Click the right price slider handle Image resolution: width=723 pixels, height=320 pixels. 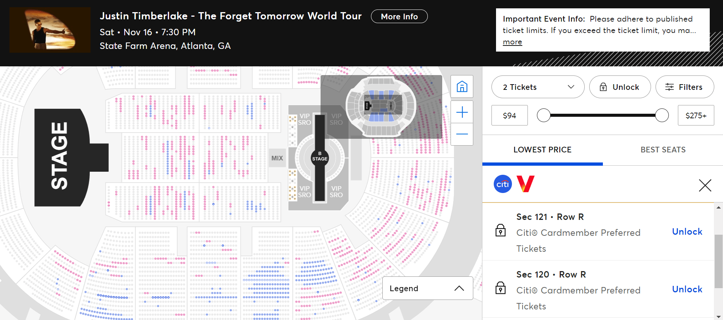[x=662, y=115]
